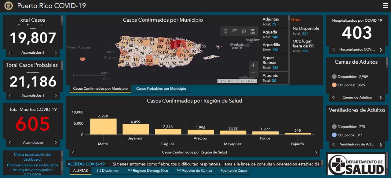Click the Ponce bar in chart

[x=265, y=133]
